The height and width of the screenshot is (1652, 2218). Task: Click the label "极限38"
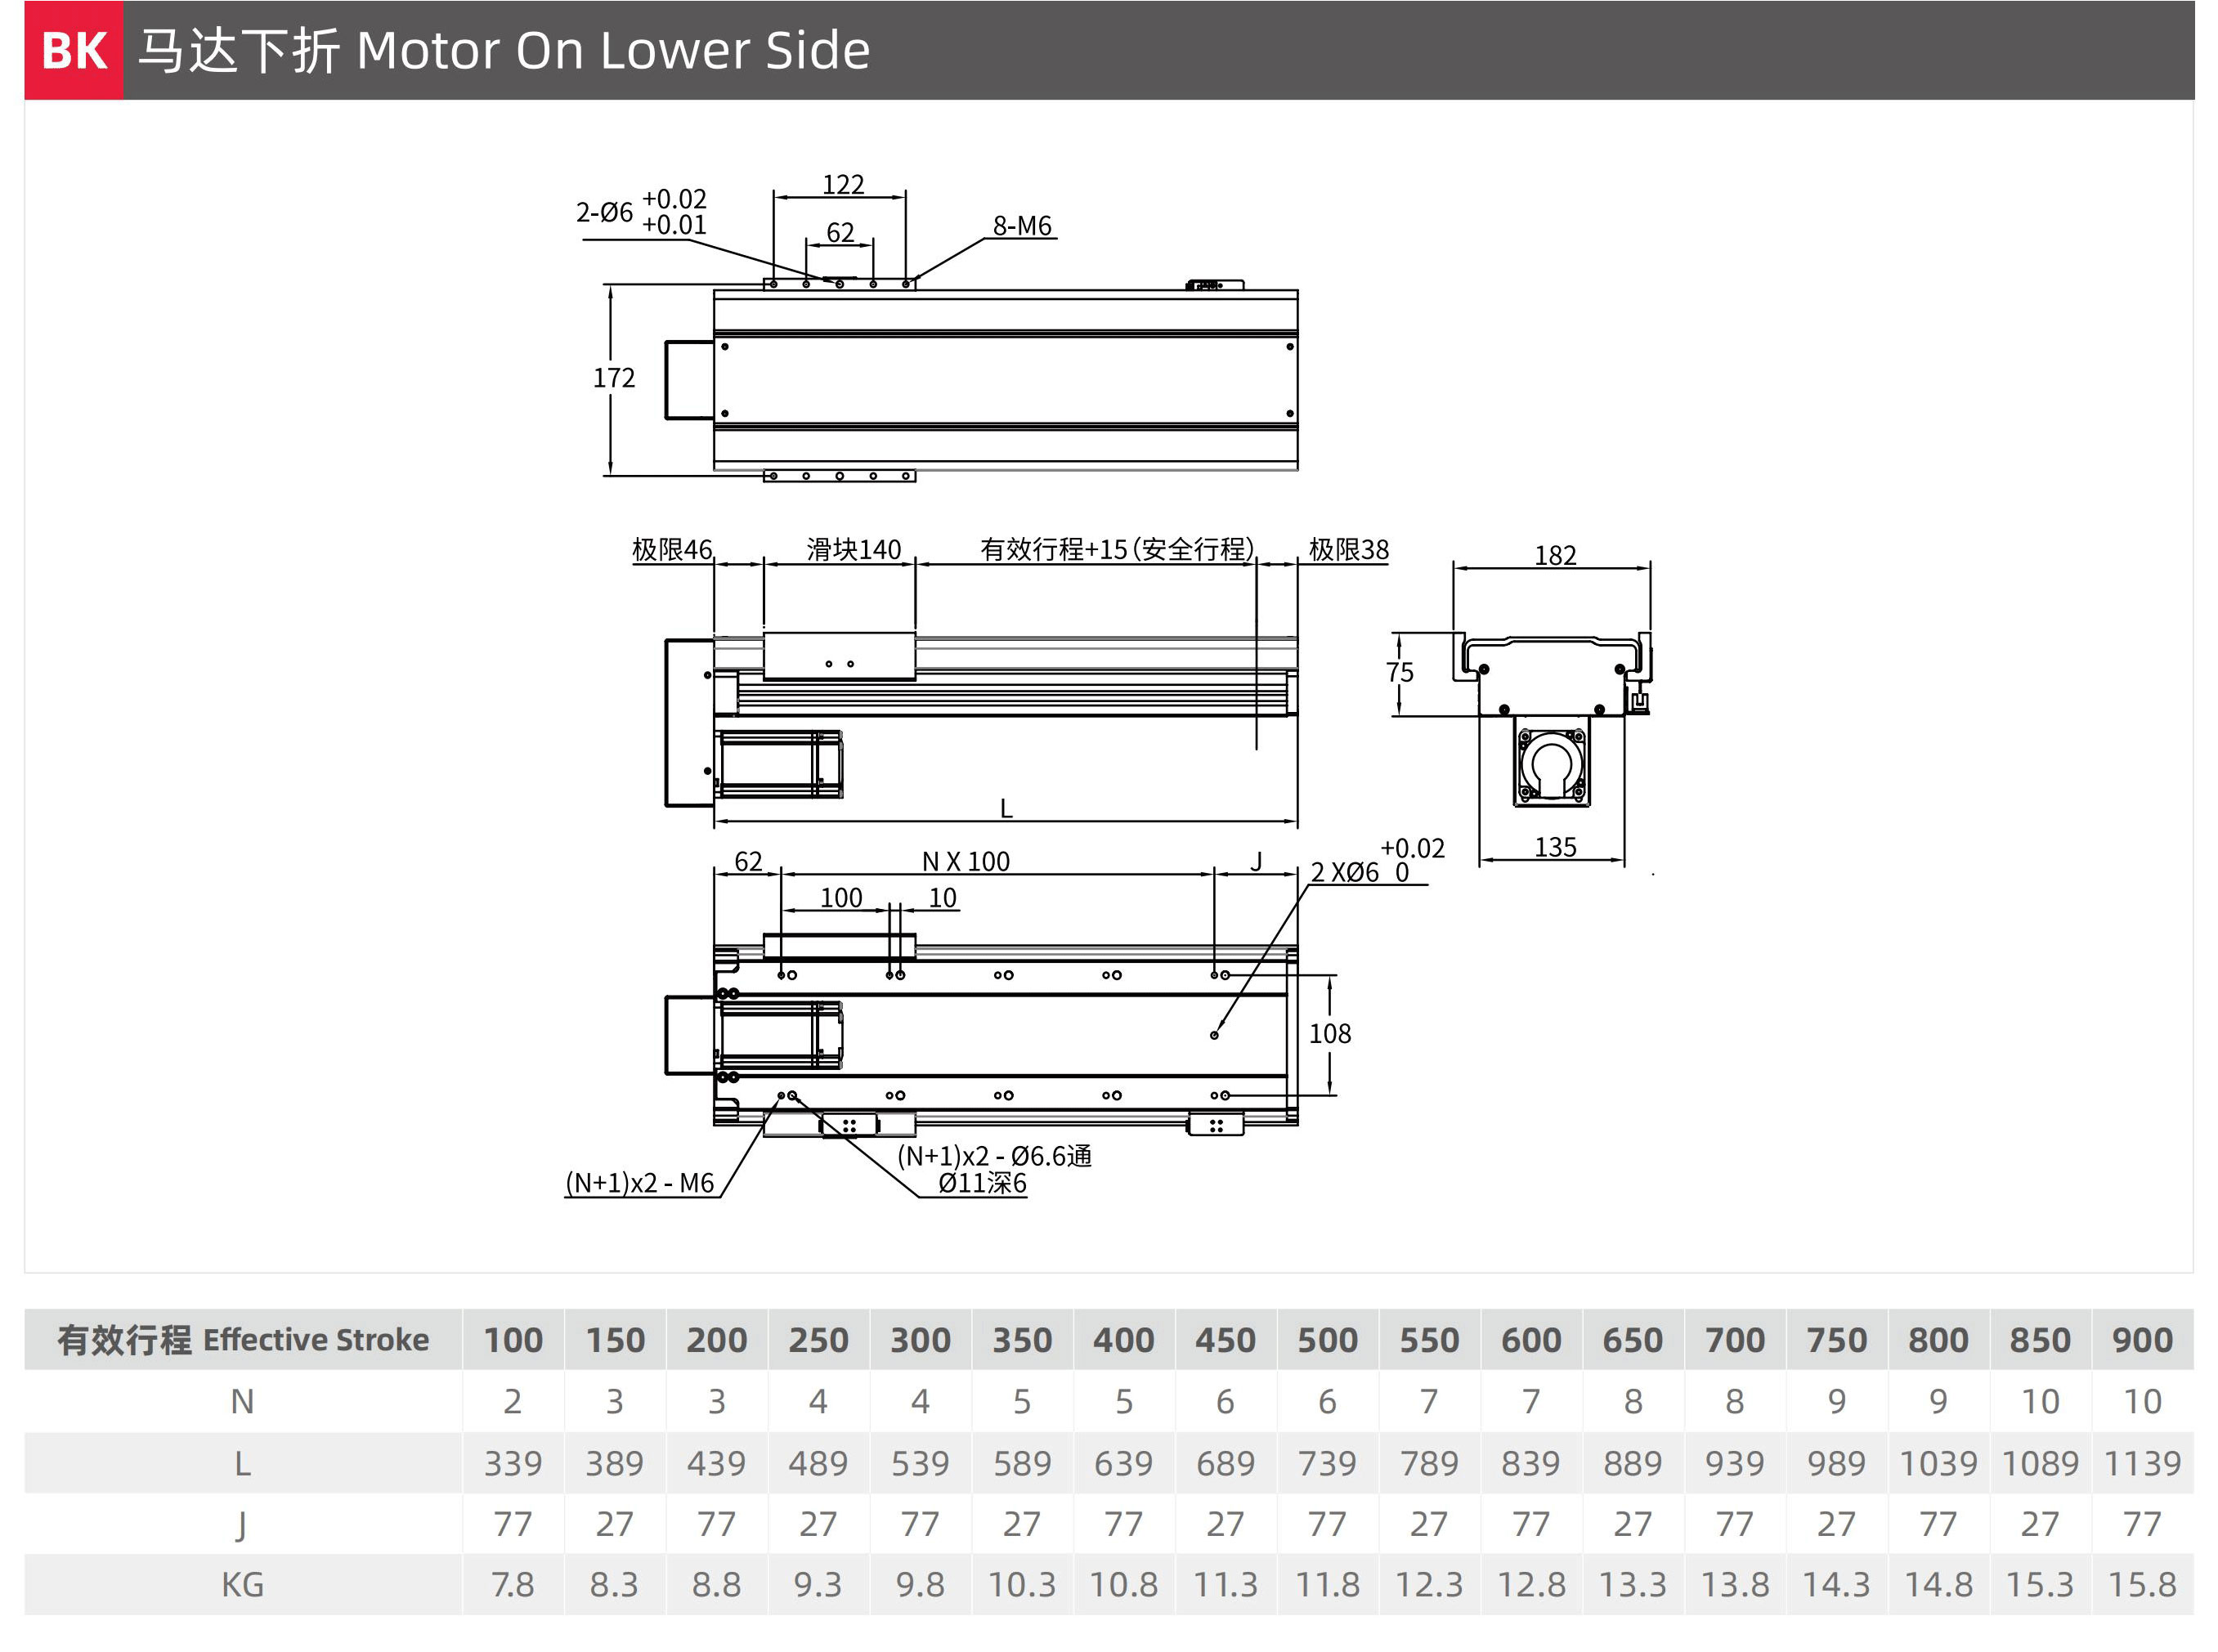tap(1349, 549)
